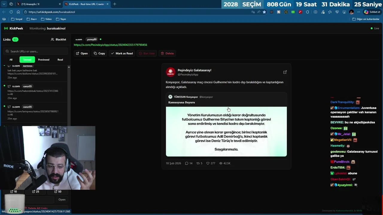Open a new browser tab

coord(115,4)
